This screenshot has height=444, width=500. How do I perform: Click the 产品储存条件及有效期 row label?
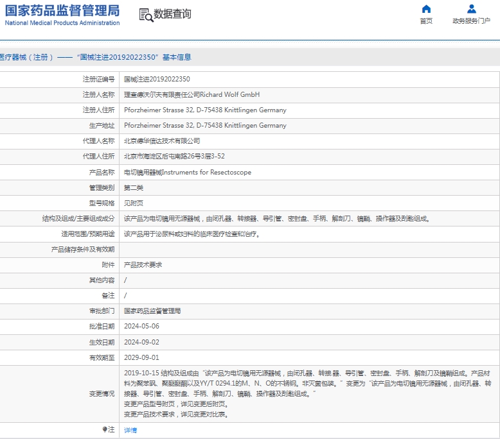point(83,250)
